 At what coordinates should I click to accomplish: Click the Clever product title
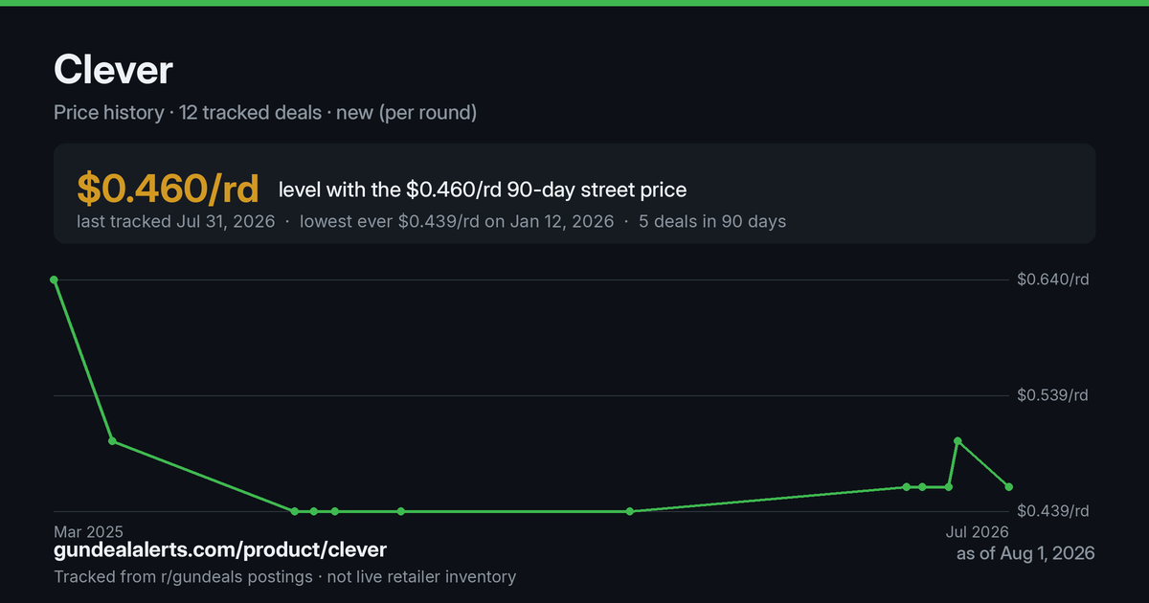[113, 70]
